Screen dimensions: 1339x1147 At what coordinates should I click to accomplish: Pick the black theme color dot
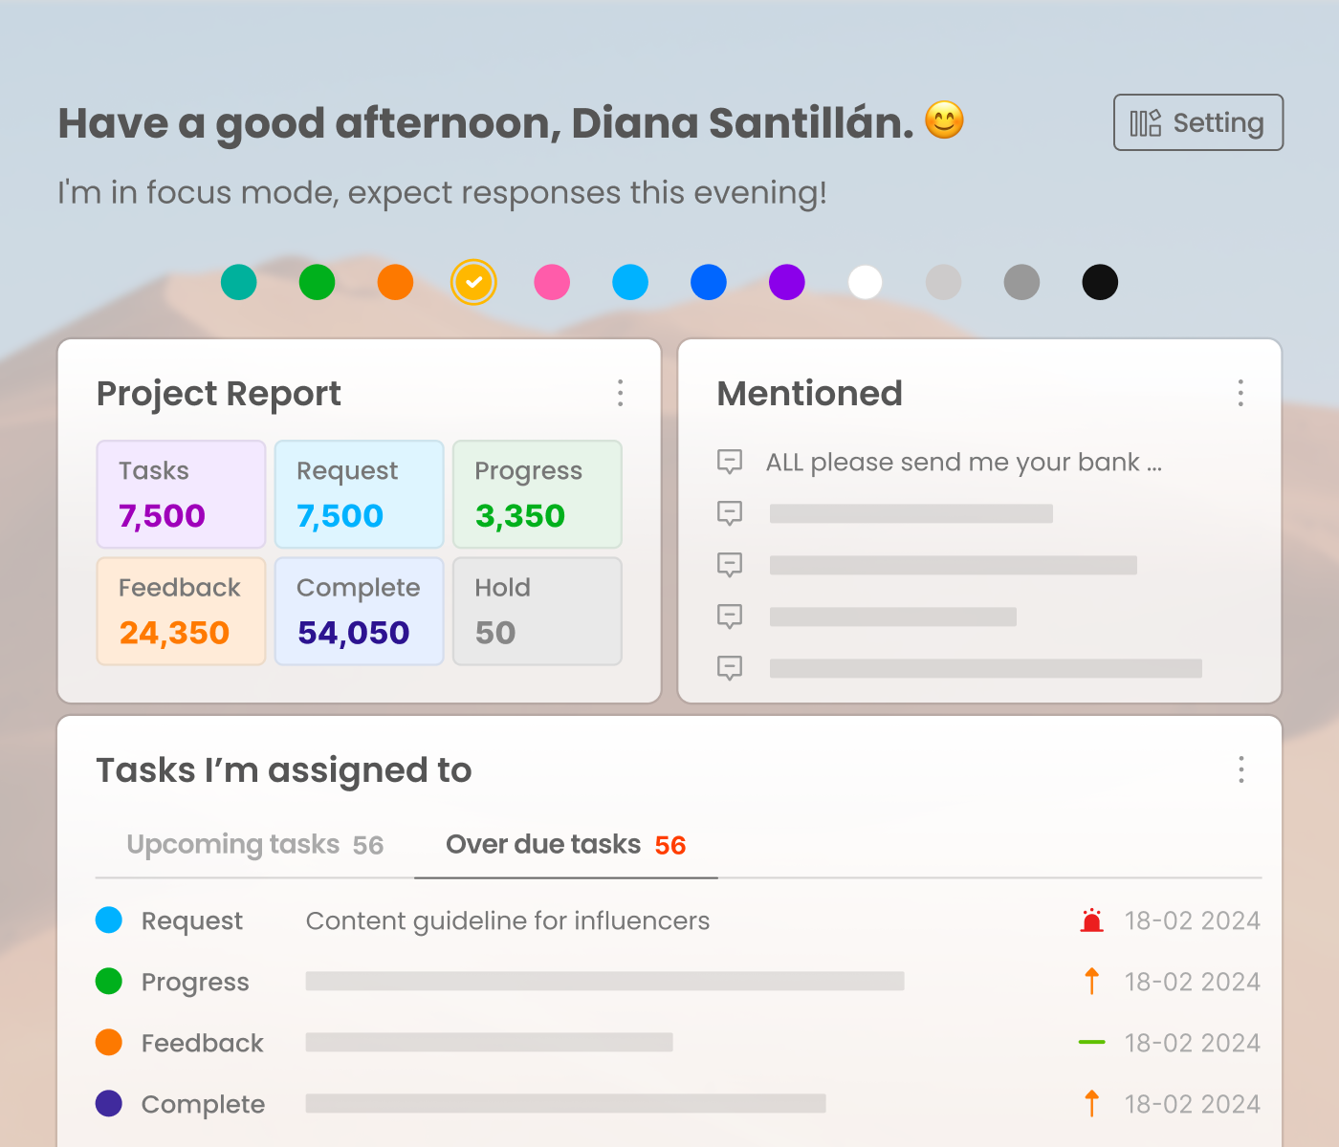[x=1100, y=282]
